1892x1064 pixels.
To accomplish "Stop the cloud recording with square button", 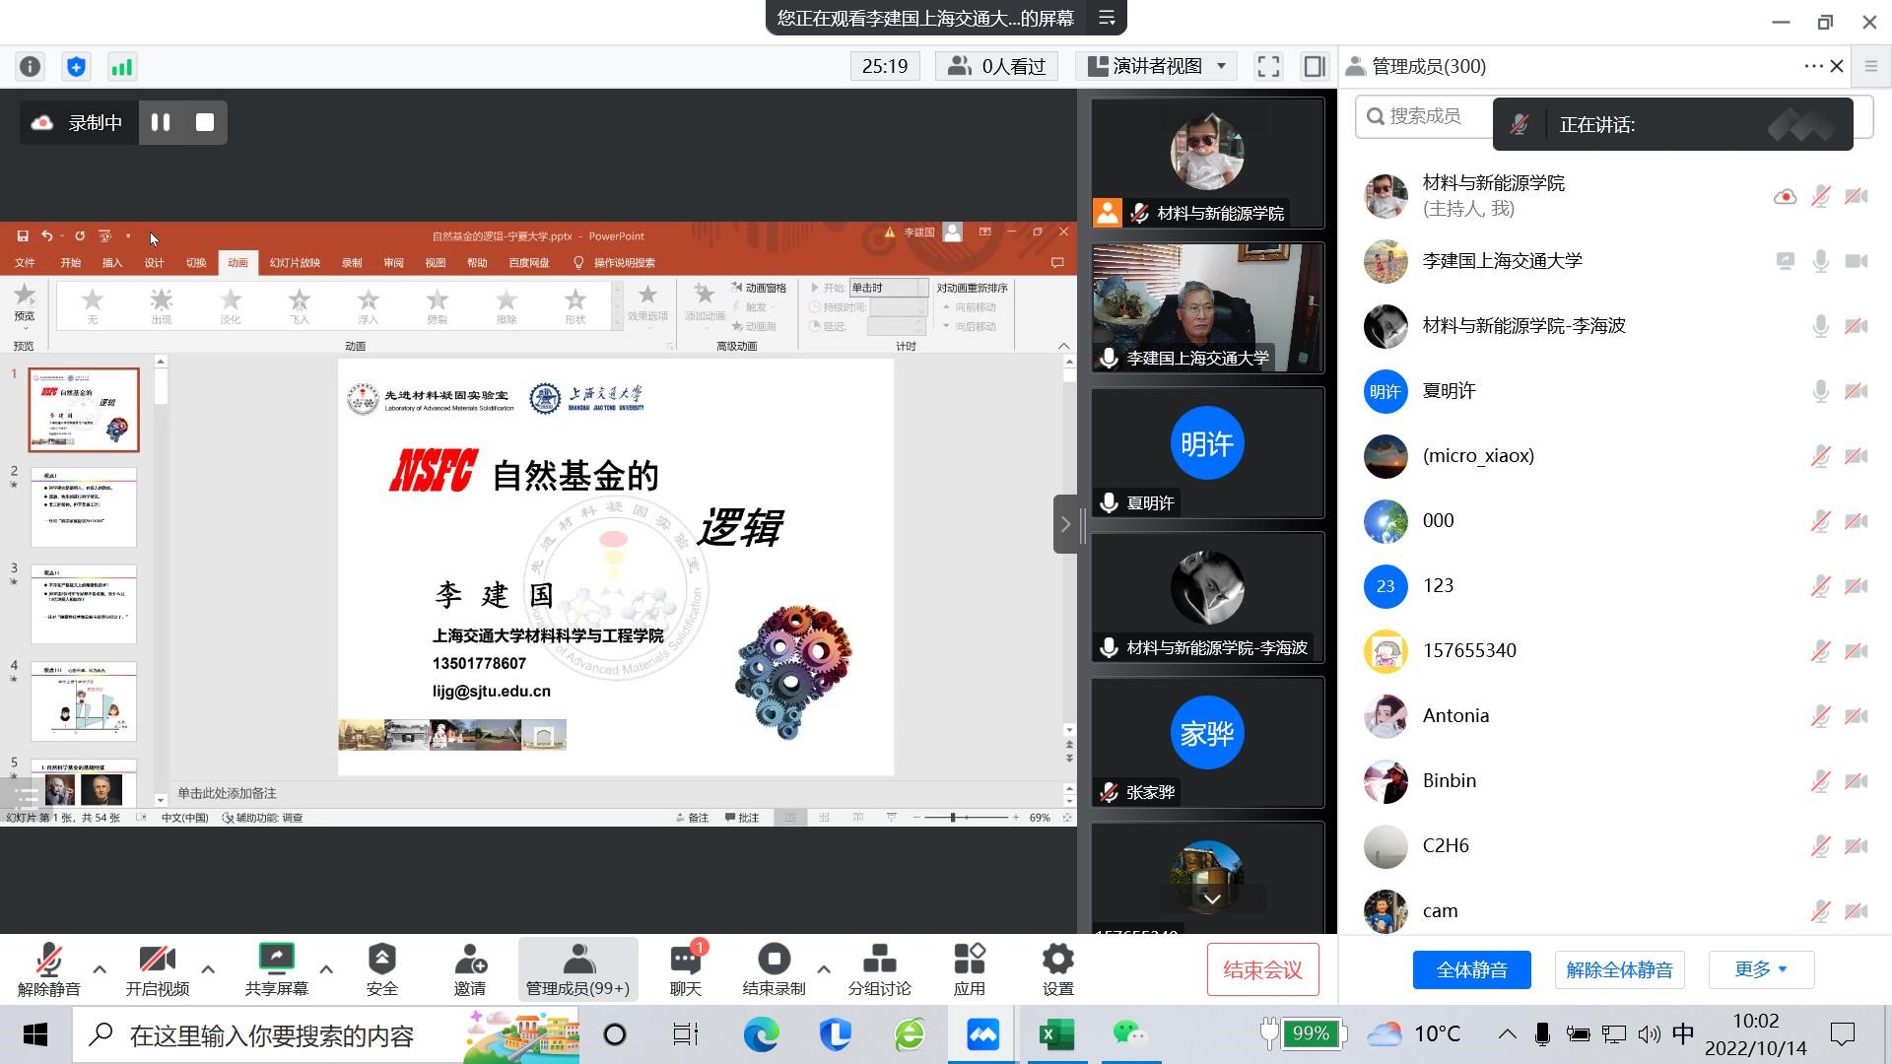I will [x=205, y=122].
